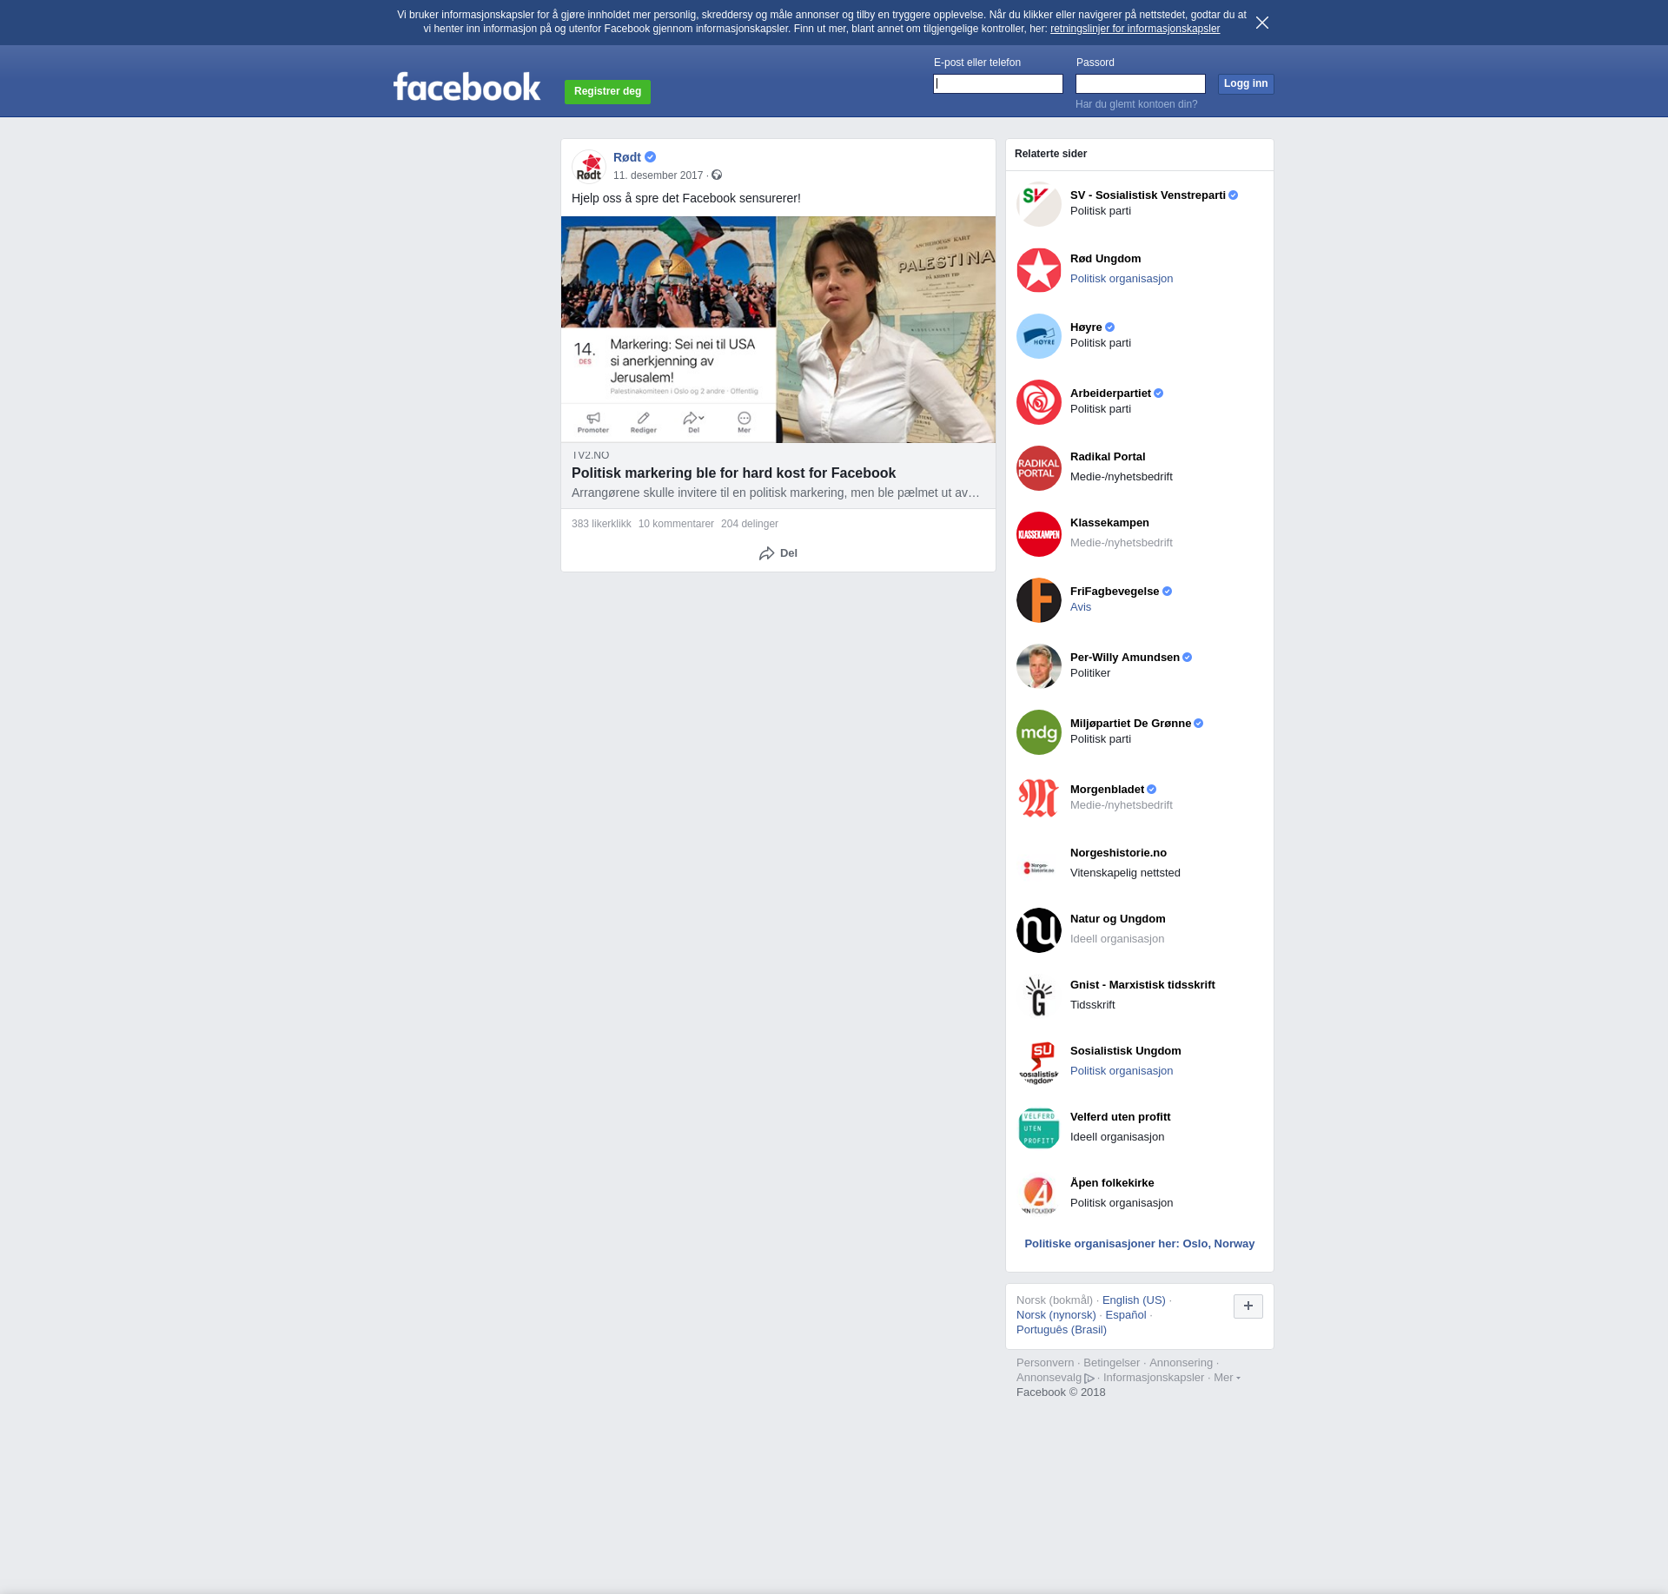Click the Logg inn button
The height and width of the screenshot is (1594, 1668).
1246,83
